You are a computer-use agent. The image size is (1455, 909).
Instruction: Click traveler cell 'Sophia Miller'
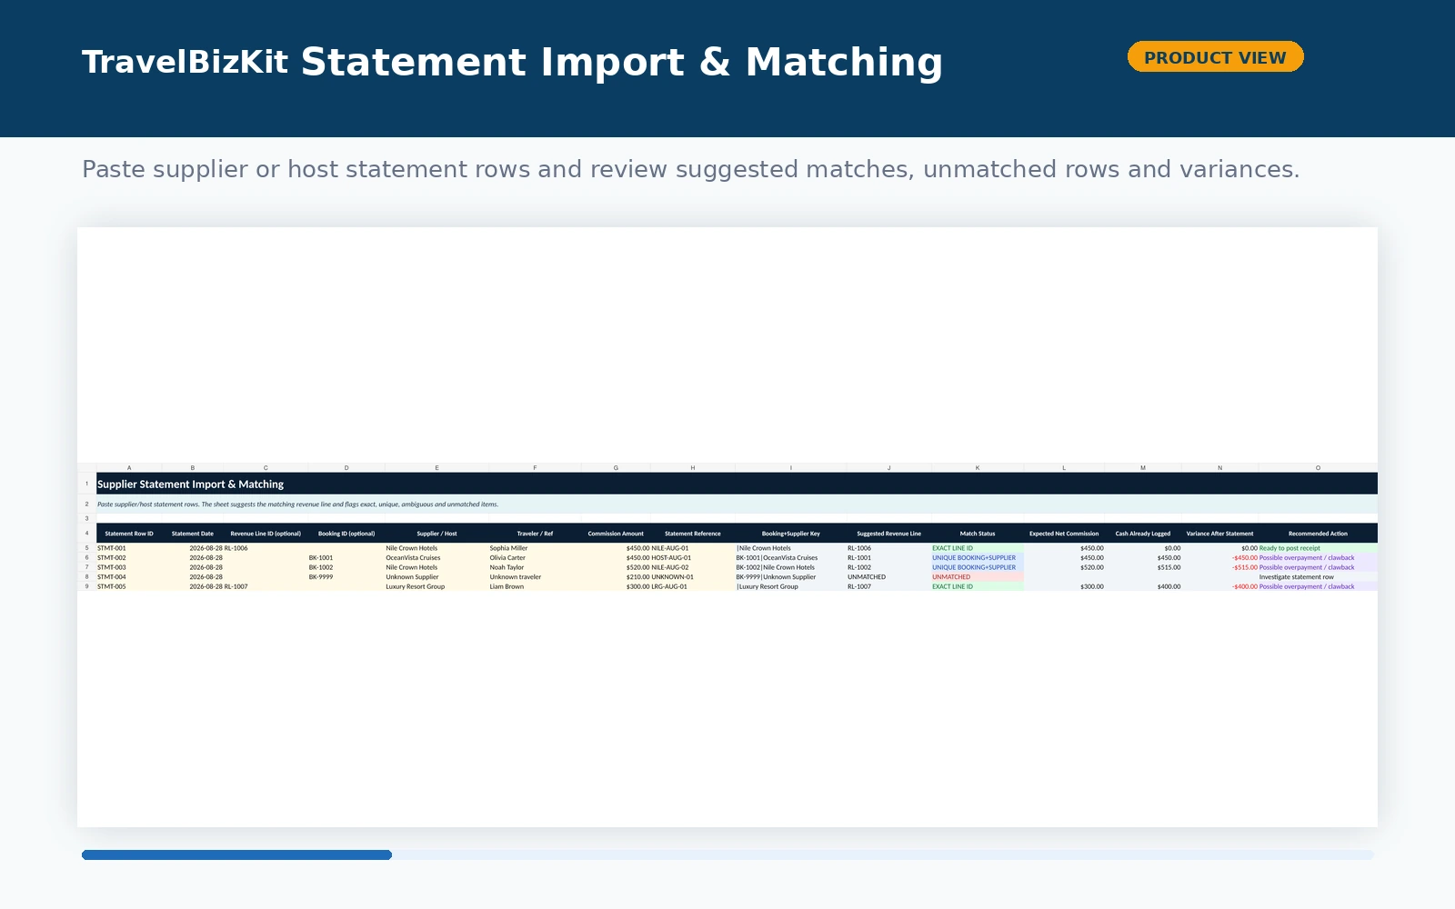[535, 548]
